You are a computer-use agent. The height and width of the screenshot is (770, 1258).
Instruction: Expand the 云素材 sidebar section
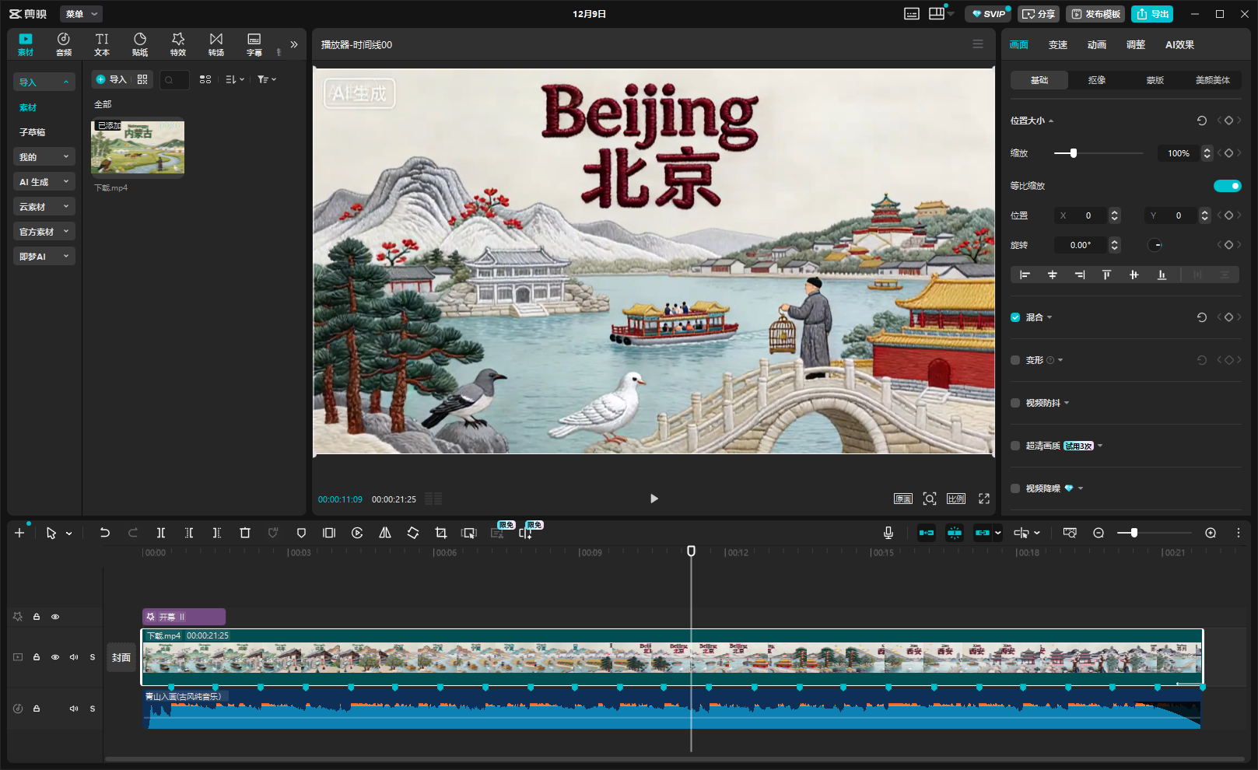pos(44,207)
